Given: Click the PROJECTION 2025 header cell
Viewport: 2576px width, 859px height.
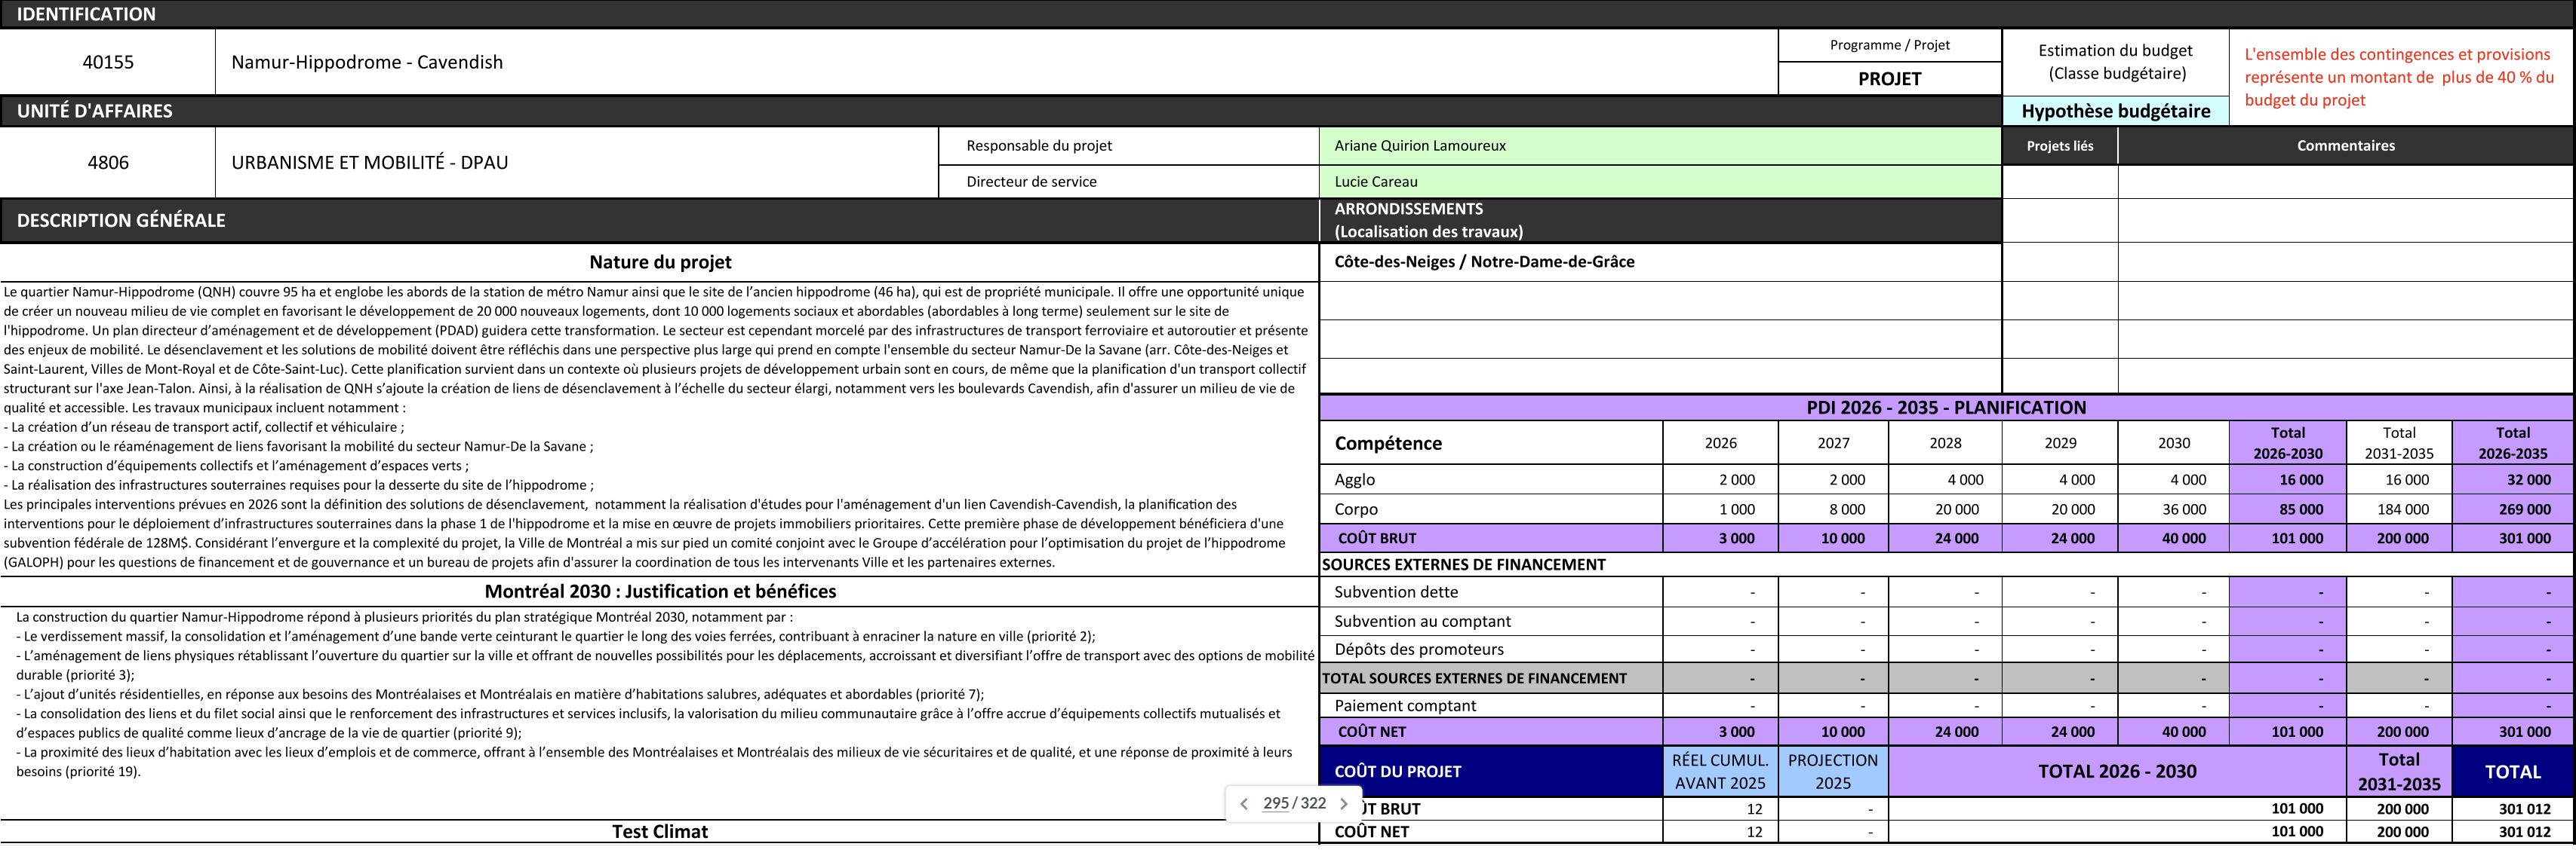Looking at the screenshot, I should click(1832, 771).
